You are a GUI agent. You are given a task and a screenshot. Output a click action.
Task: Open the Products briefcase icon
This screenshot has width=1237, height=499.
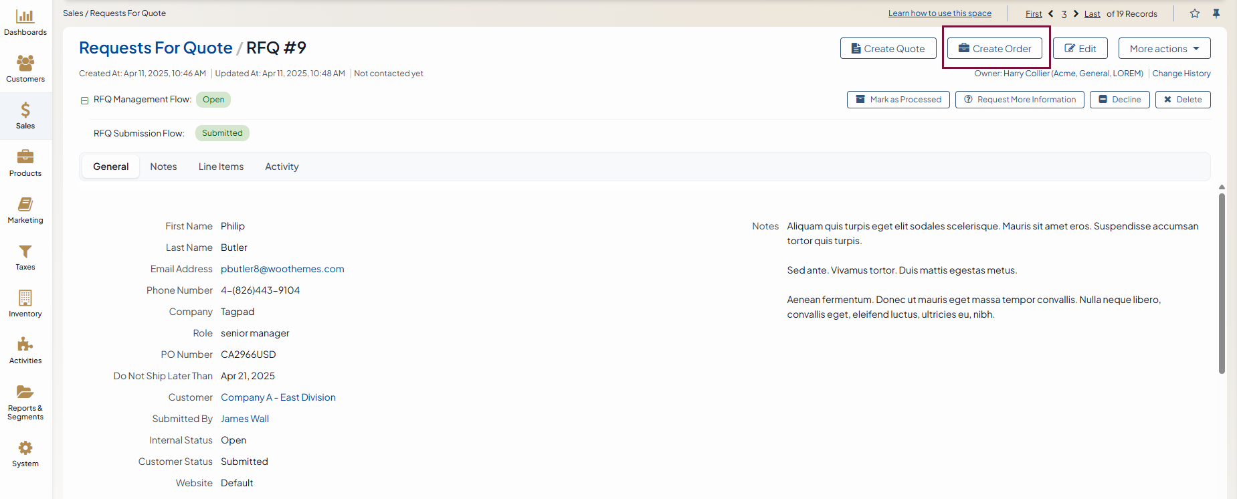[25, 157]
